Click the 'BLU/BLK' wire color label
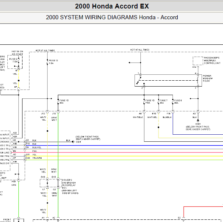 click(167, 117)
